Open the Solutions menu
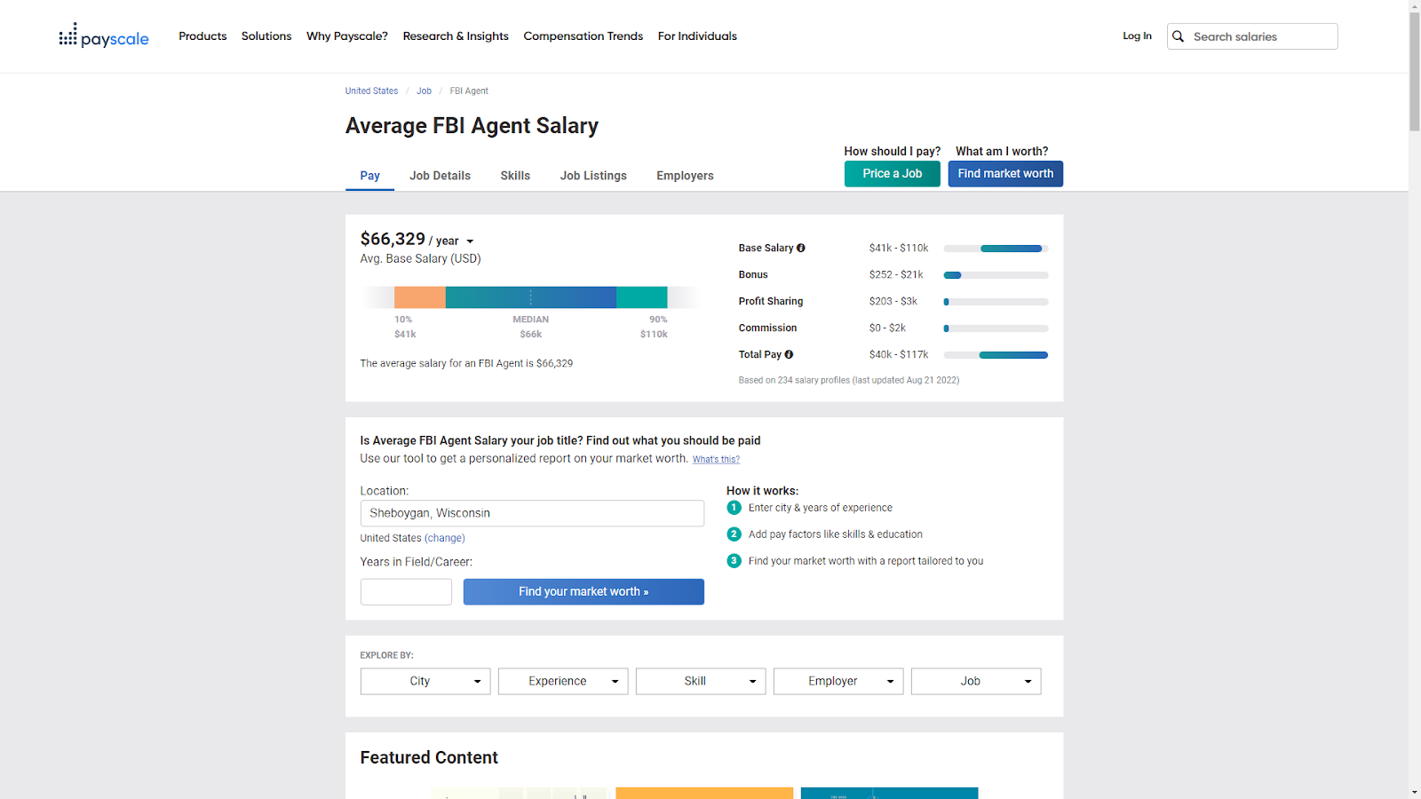The height and width of the screenshot is (799, 1421). click(x=266, y=36)
